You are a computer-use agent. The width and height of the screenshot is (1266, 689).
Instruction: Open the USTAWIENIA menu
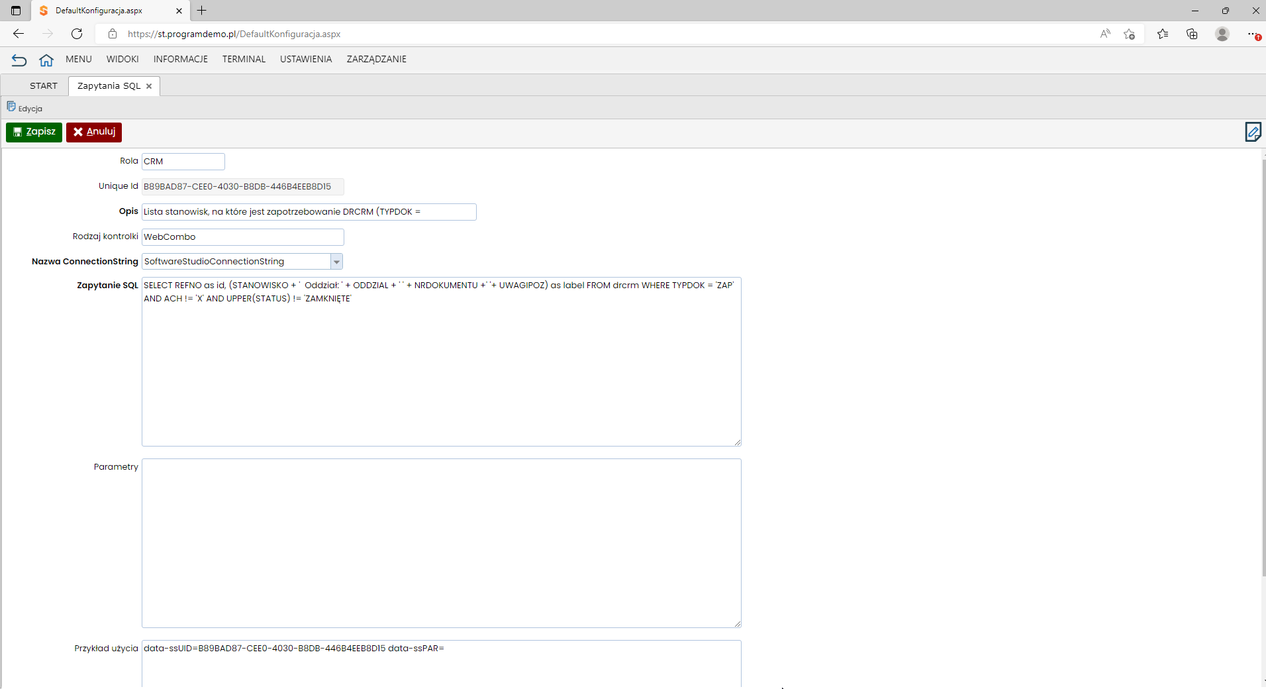(306, 59)
